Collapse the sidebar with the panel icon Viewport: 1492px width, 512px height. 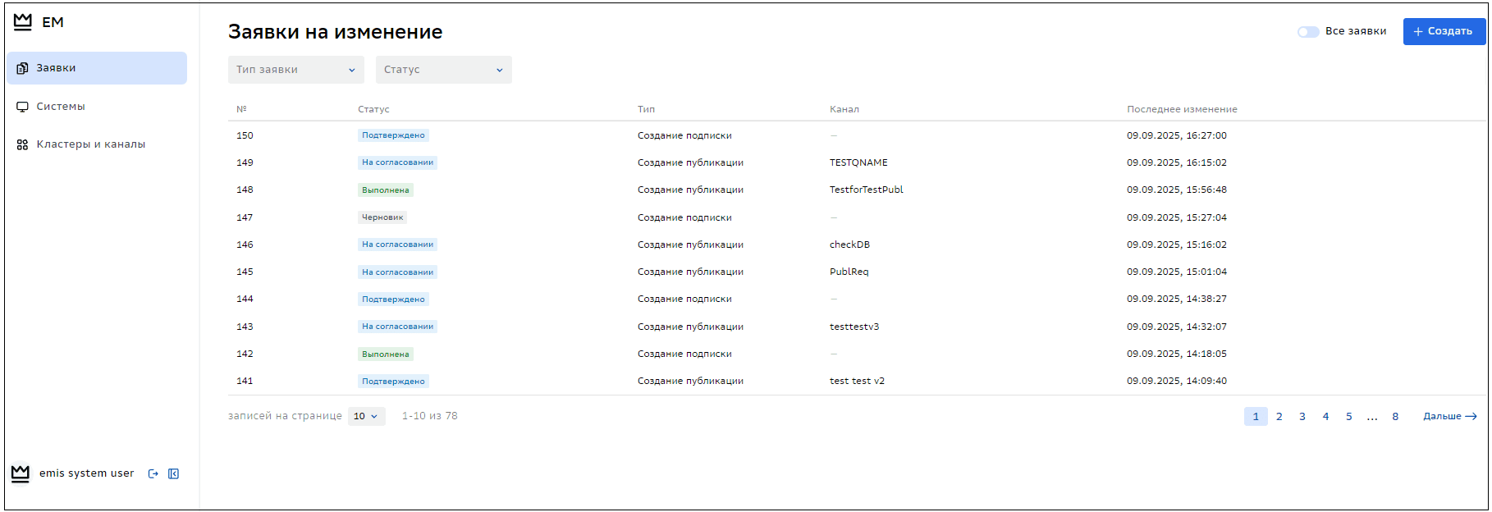[x=173, y=473]
